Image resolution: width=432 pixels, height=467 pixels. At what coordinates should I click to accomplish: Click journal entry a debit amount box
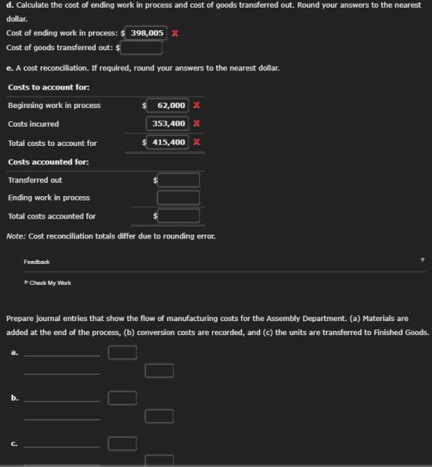pos(123,352)
